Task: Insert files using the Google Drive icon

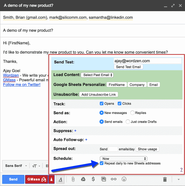Action: pyautogui.click(x=83, y=179)
